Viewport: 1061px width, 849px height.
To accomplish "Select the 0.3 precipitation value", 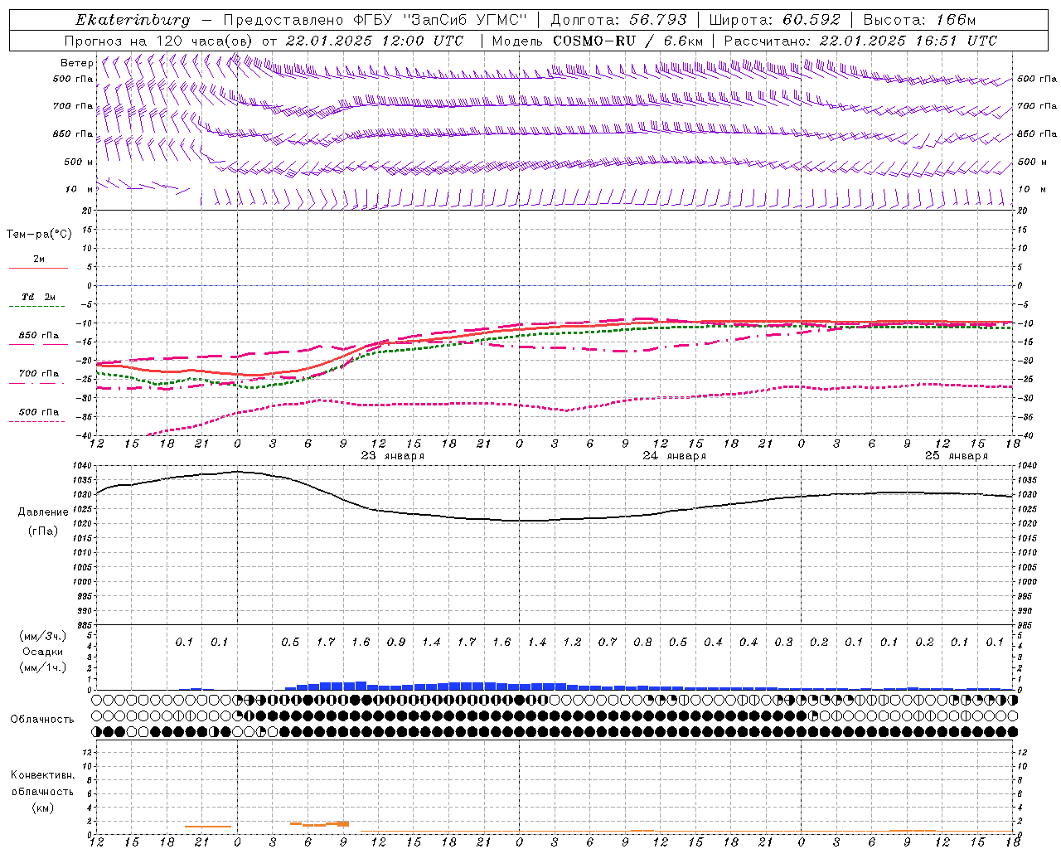I will (783, 642).
